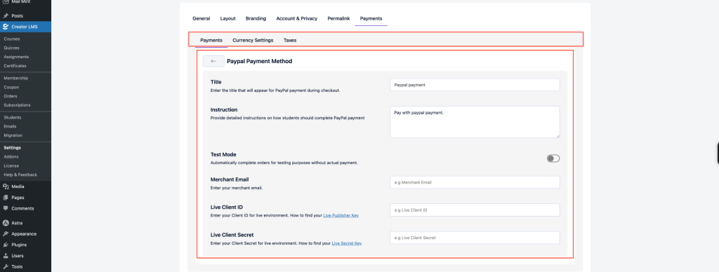719x272 pixels.
Task: Open the Tools menu label
Action: click(x=17, y=266)
